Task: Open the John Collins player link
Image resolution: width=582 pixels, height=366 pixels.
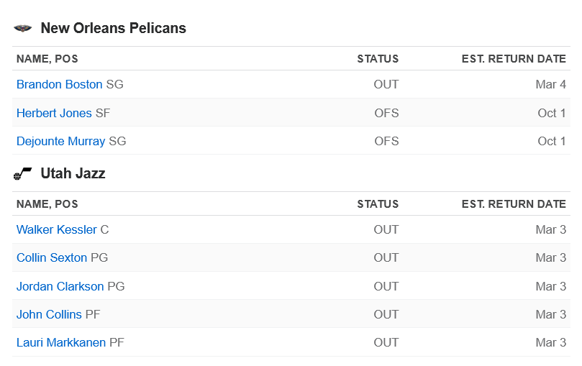Action: coord(49,314)
